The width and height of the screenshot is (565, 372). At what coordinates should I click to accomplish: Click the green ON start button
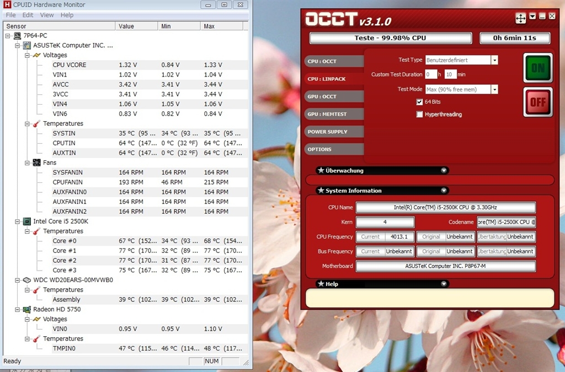[x=537, y=68]
